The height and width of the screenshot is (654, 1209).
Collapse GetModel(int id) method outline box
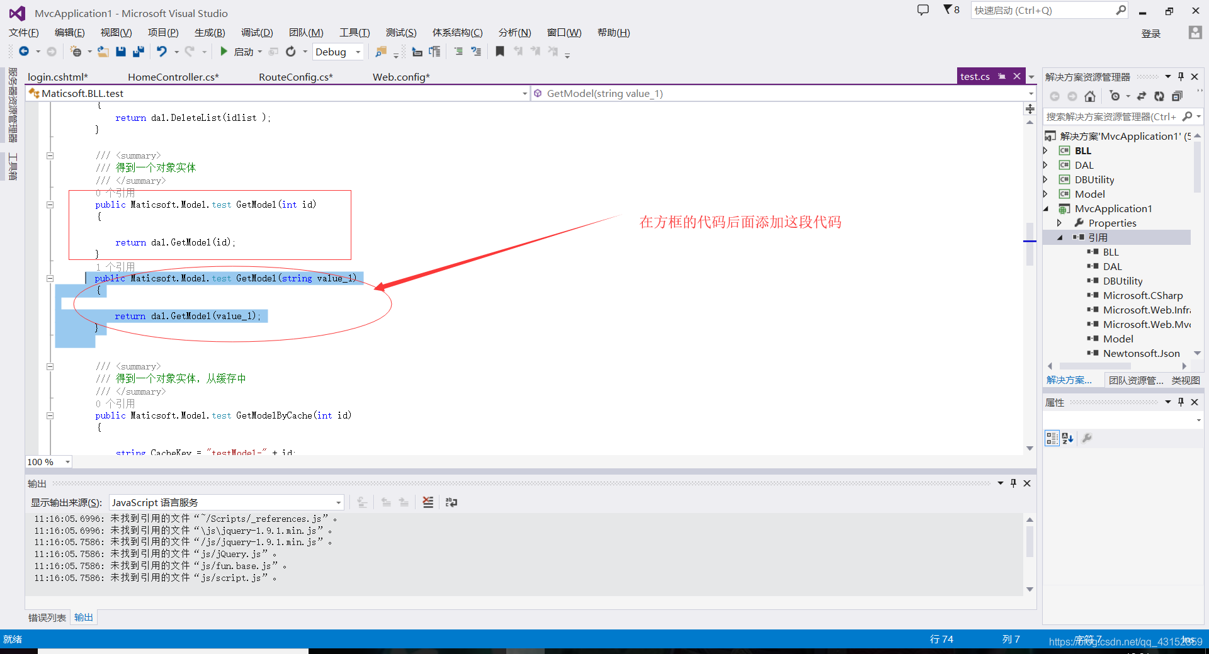tap(50, 205)
